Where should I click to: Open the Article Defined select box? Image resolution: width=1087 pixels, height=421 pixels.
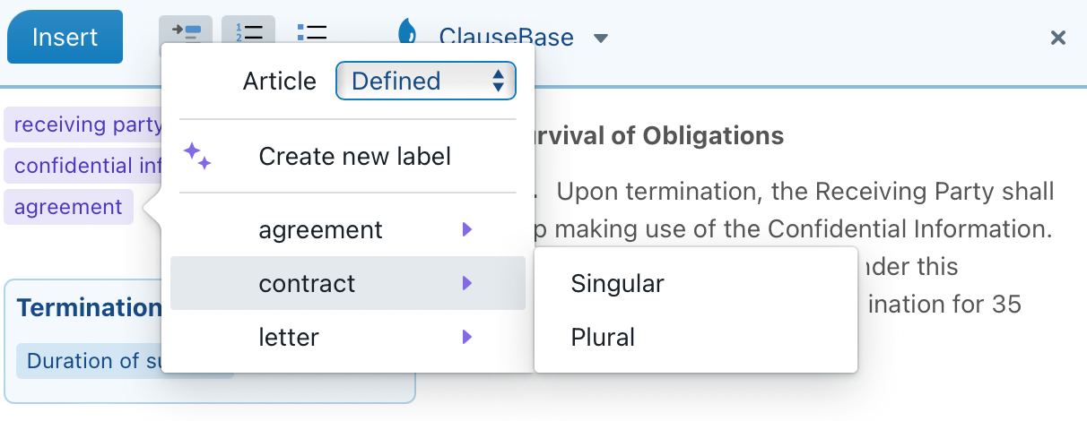click(x=426, y=81)
